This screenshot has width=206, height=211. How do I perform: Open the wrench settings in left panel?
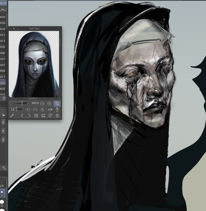(x=4, y=168)
